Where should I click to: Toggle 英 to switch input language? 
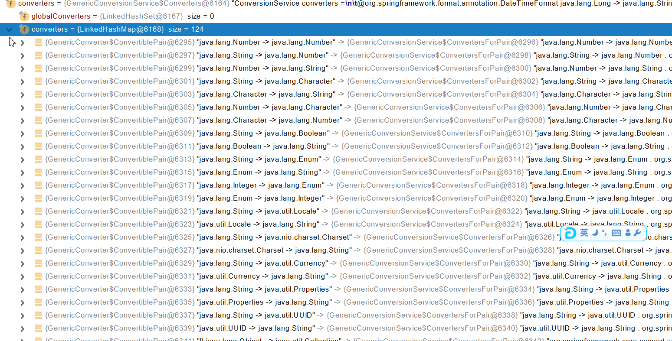point(584,233)
